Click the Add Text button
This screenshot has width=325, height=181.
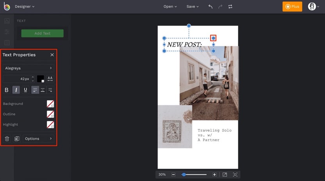(x=42, y=33)
